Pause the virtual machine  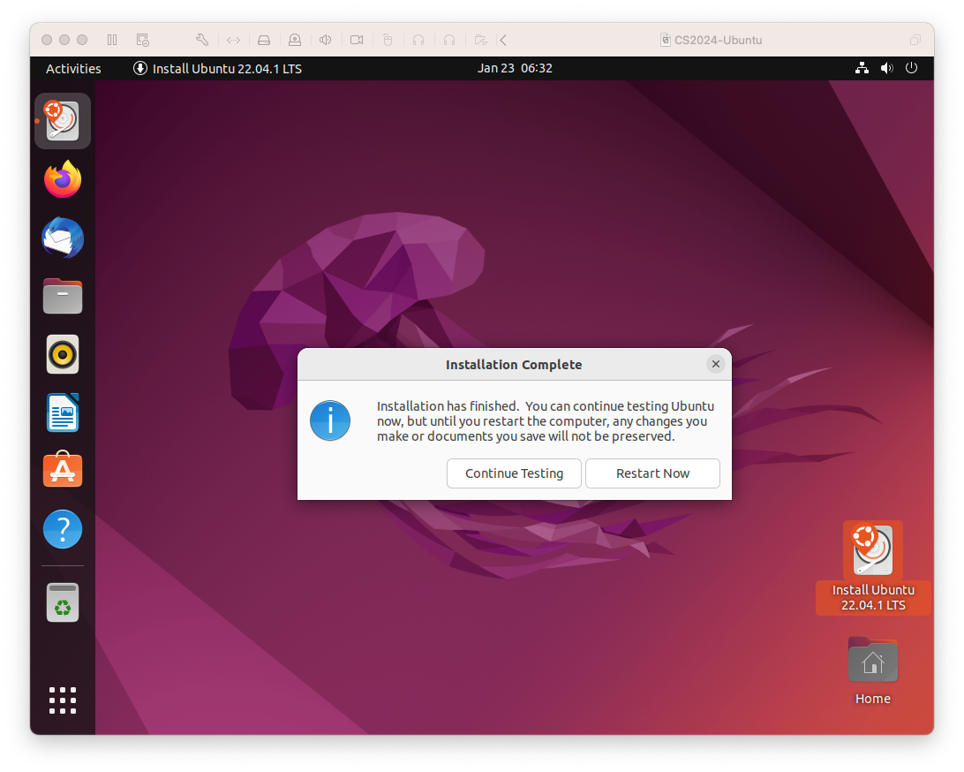(111, 40)
